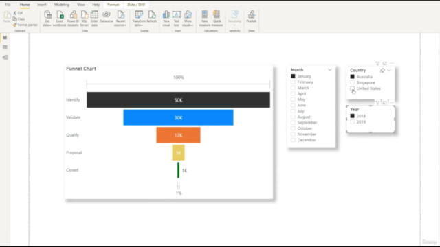Open the Data / Drill tab
Screen dimensions: 440x247
(136, 5)
